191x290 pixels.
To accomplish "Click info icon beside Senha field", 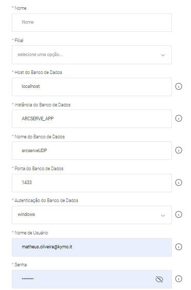I will click(179, 279).
